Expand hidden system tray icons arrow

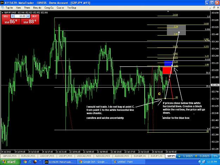pyautogui.click(x=200, y=162)
